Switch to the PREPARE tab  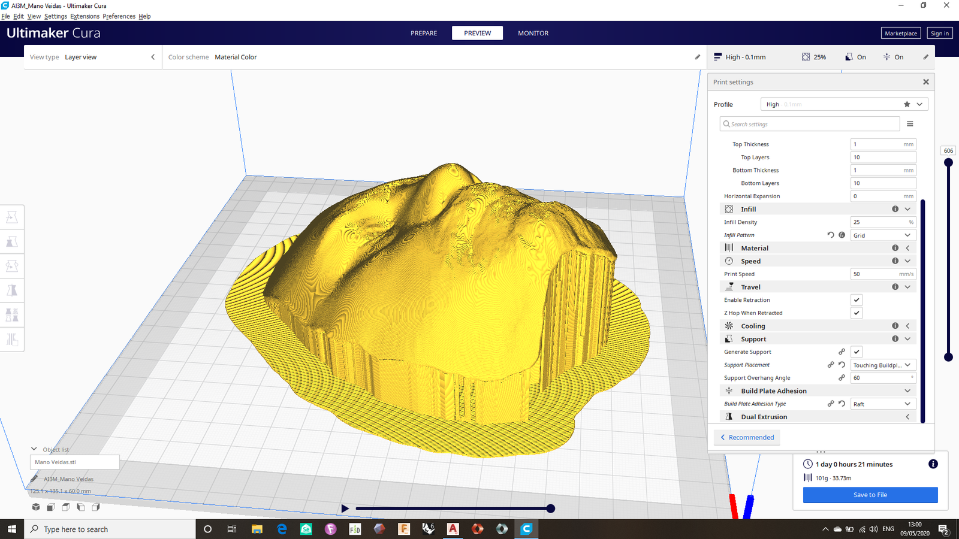tap(424, 34)
